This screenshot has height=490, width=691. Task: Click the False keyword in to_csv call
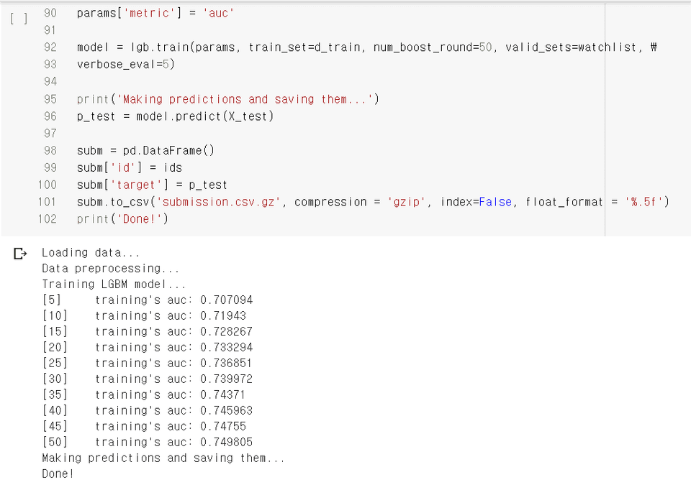495,202
